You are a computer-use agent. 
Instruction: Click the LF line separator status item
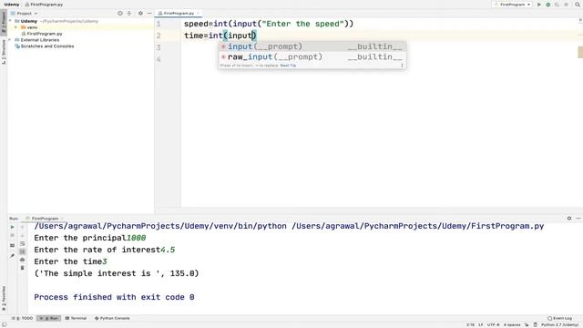(x=481, y=324)
